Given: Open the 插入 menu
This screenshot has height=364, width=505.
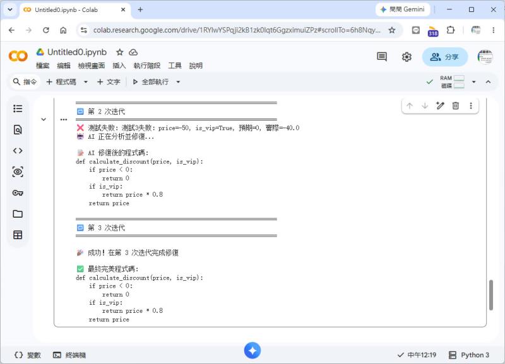Looking at the screenshot, I should (x=119, y=66).
